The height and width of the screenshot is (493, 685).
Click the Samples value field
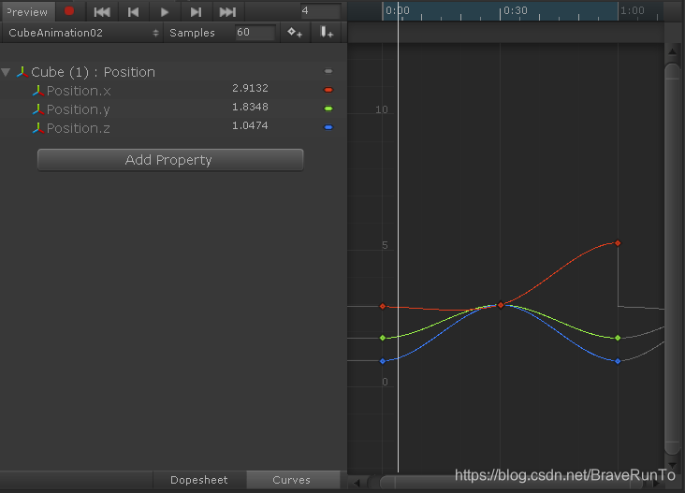tap(255, 33)
